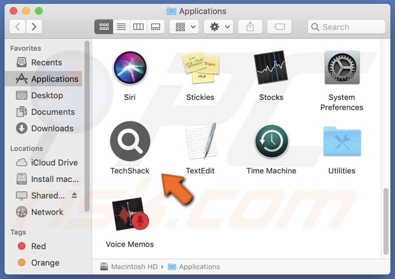This screenshot has width=395, height=279.
Task: Go forward with the right arrow button
Action: click(34, 26)
